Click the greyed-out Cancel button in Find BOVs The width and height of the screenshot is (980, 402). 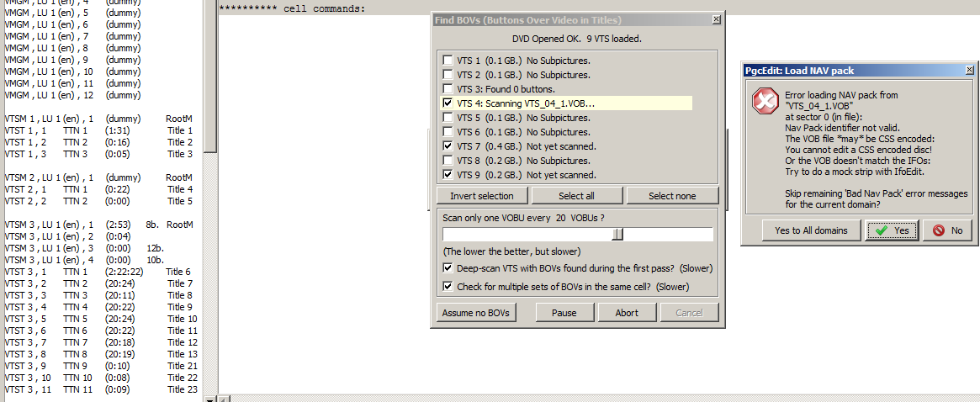pos(690,313)
